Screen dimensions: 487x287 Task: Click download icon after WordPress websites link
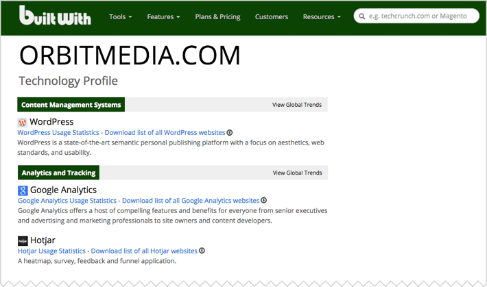pyautogui.click(x=230, y=133)
